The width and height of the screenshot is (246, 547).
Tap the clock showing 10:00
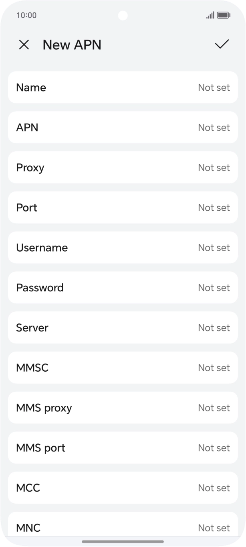[26, 15]
